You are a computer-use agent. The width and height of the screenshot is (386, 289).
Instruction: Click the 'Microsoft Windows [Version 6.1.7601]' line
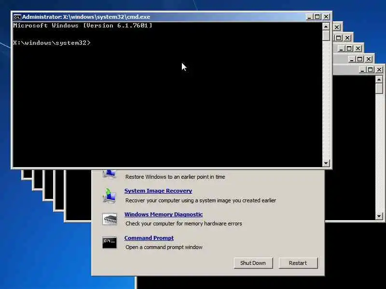[x=83, y=26]
